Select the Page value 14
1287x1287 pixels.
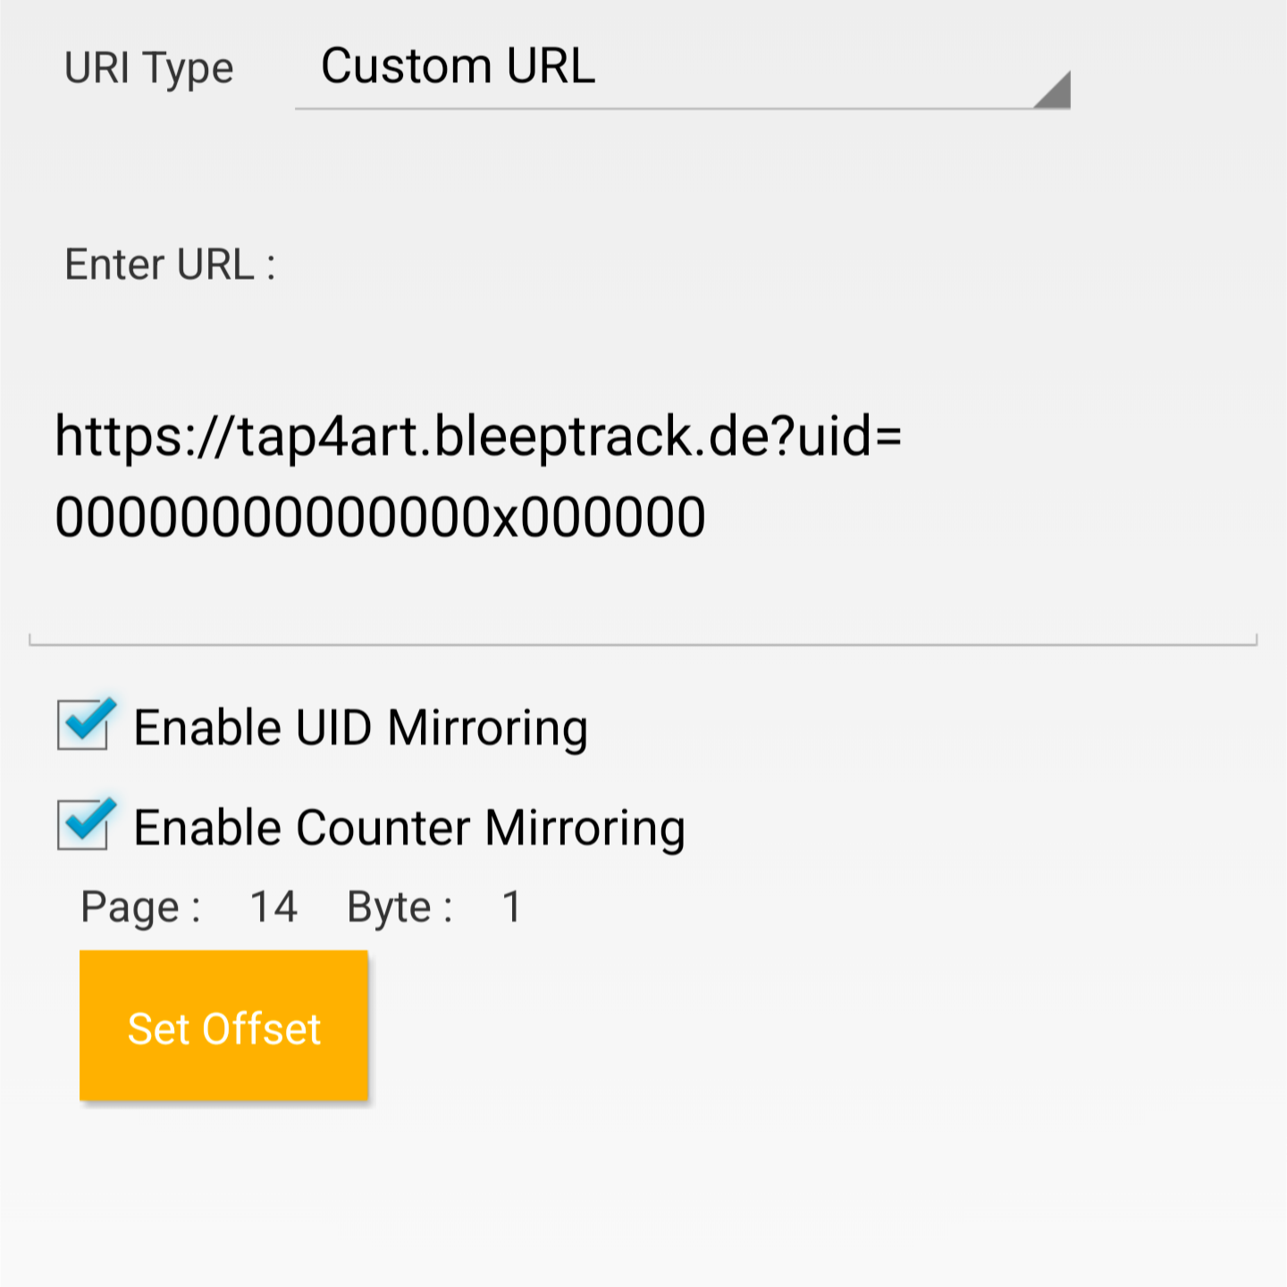coord(273,907)
